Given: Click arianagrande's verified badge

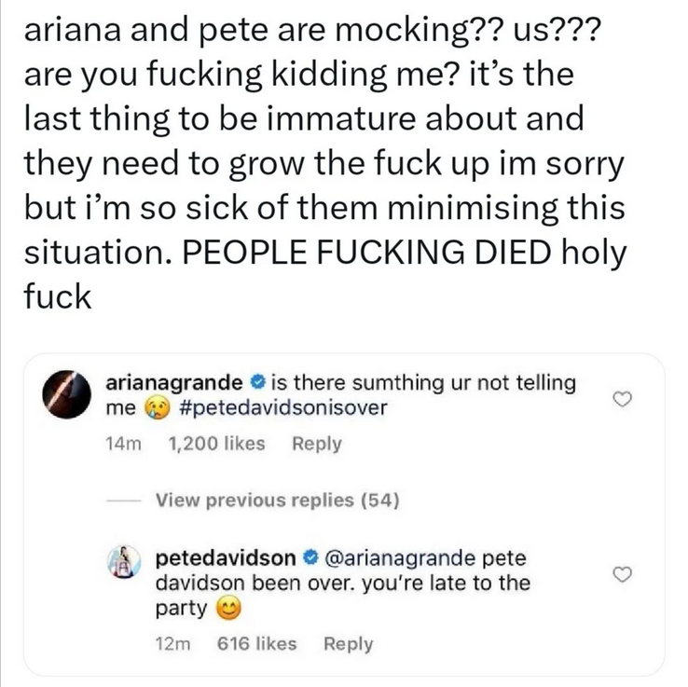Looking at the screenshot, I should click(x=262, y=383).
